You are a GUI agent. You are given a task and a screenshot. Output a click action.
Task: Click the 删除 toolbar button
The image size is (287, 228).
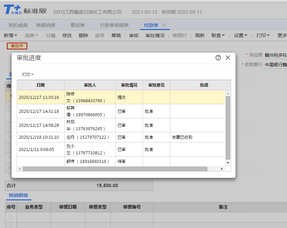(83, 35)
